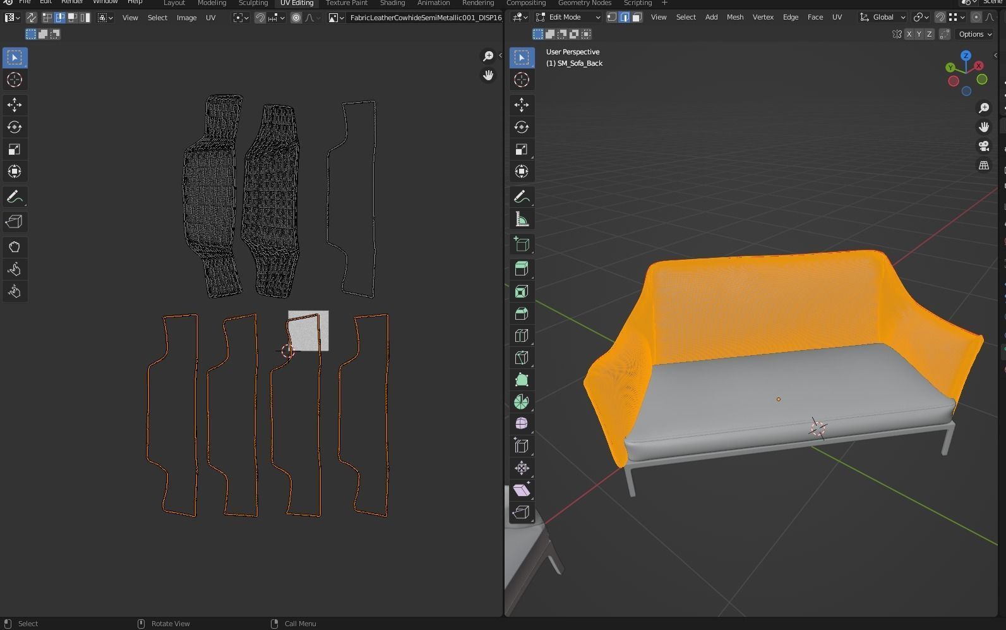The width and height of the screenshot is (1006, 630).
Task: Open the Image menu in UV editor
Action: click(x=186, y=18)
